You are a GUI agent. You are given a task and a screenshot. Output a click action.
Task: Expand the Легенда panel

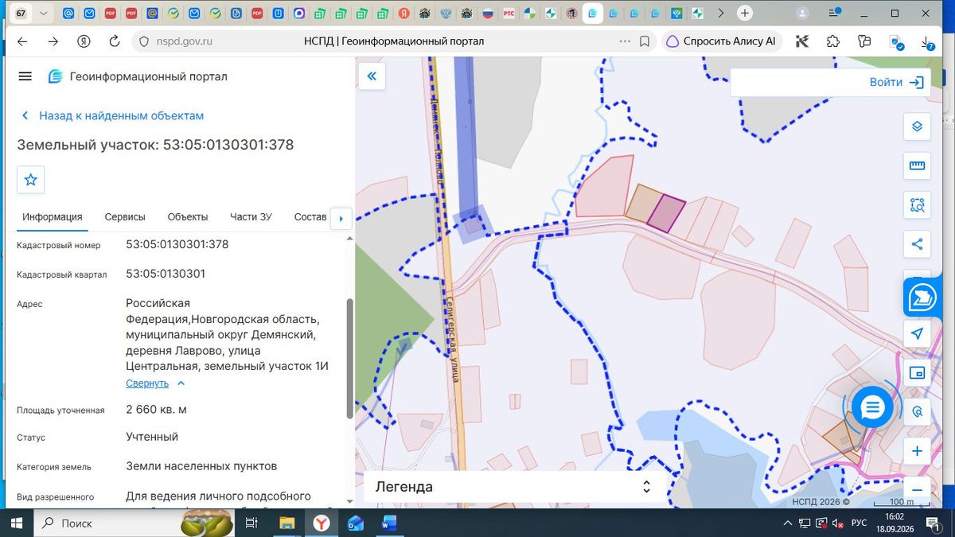pos(516,487)
